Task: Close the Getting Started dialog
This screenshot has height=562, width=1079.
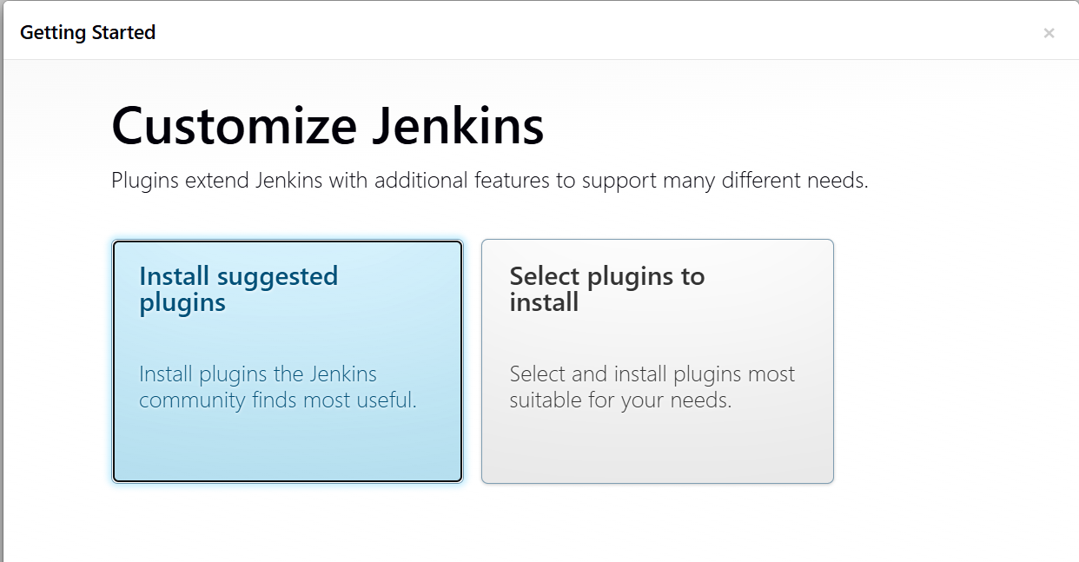Action: pos(1049,33)
